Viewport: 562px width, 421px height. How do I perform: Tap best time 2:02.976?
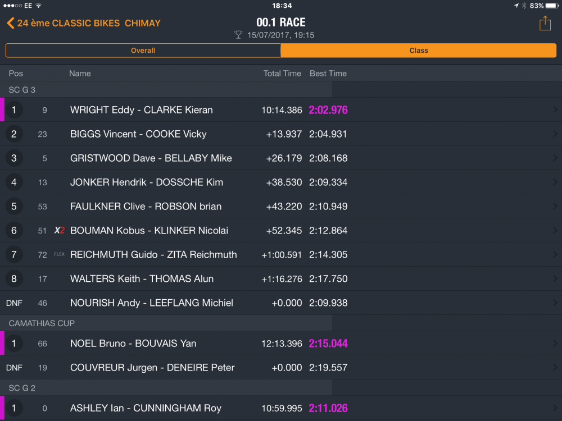(328, 110)
